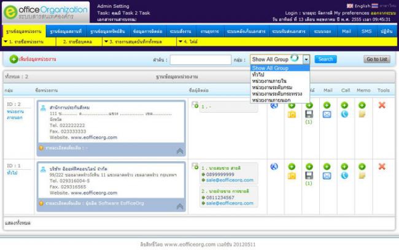Click add-contact icon in ID : 1 row
Screen dimensions: 399x250
[x=195, y=166]
